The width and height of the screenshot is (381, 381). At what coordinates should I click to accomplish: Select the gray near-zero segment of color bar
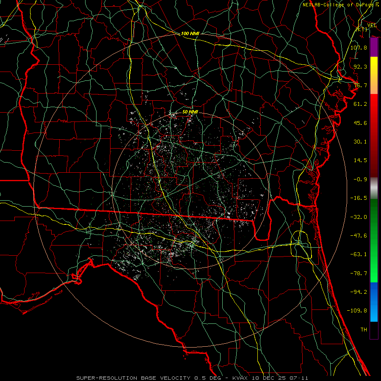pyautogui.click(x=374, y=188)
